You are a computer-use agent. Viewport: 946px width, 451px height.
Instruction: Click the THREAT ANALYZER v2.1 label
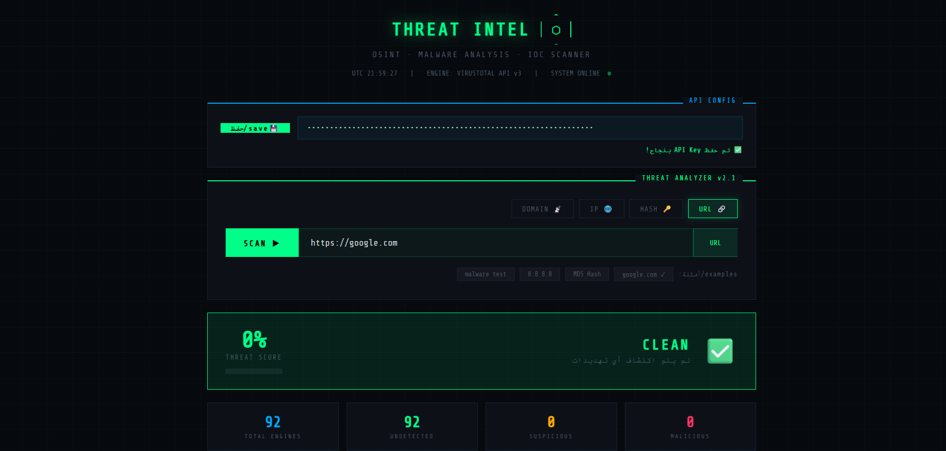(x=689, y=178)
